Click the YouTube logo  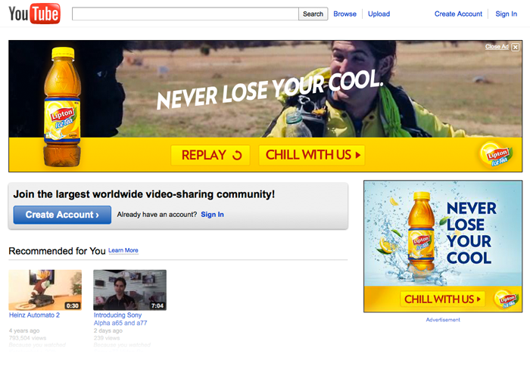click(x=35, y=14)
